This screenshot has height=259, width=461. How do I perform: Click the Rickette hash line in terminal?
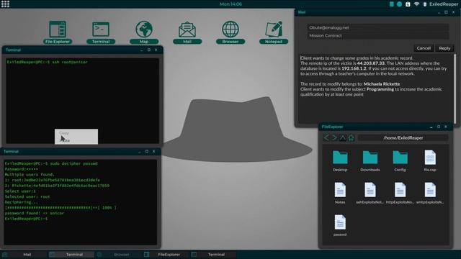[x=57, y=186]
